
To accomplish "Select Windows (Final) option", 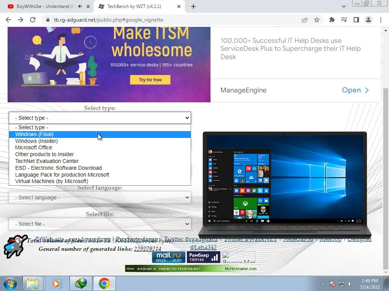I will (x=100, y=135).
